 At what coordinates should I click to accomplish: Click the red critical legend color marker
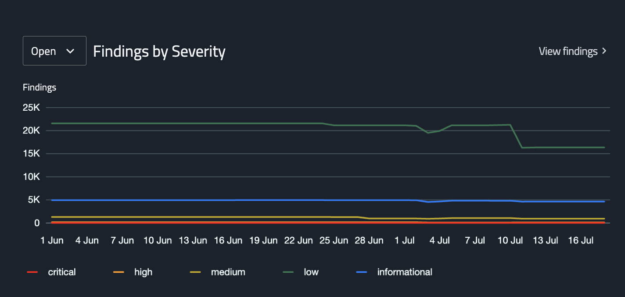pyautogui.click(x=32, y=272)
